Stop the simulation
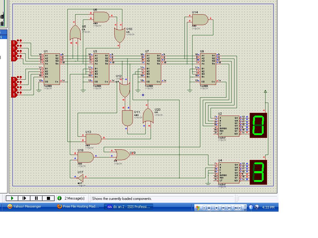 tap(48, 198)
